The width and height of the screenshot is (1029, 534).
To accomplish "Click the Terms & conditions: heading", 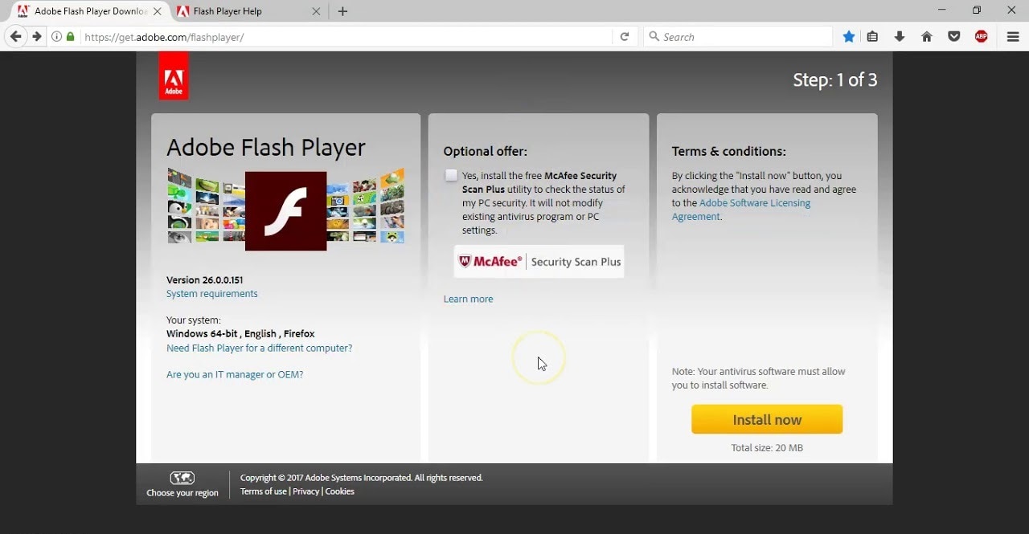I will 728,151.
